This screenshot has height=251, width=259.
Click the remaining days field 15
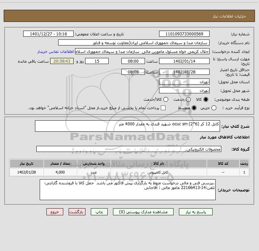pyautogui.click(x=97, y=61)
